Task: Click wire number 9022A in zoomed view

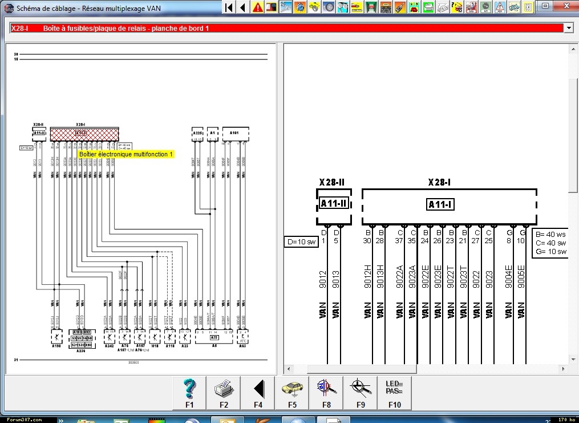Action: 399,276
